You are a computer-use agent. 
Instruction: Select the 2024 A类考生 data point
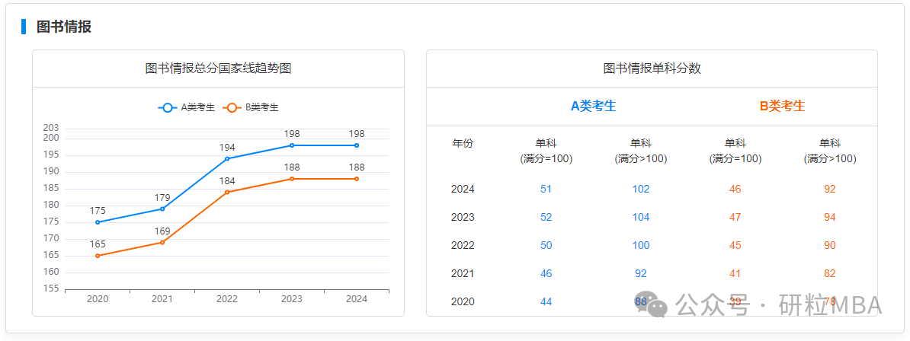(357, 145)
